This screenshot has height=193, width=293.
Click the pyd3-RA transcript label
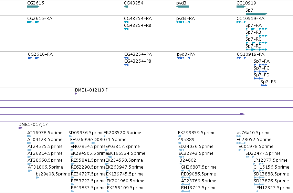pos(186,19)
